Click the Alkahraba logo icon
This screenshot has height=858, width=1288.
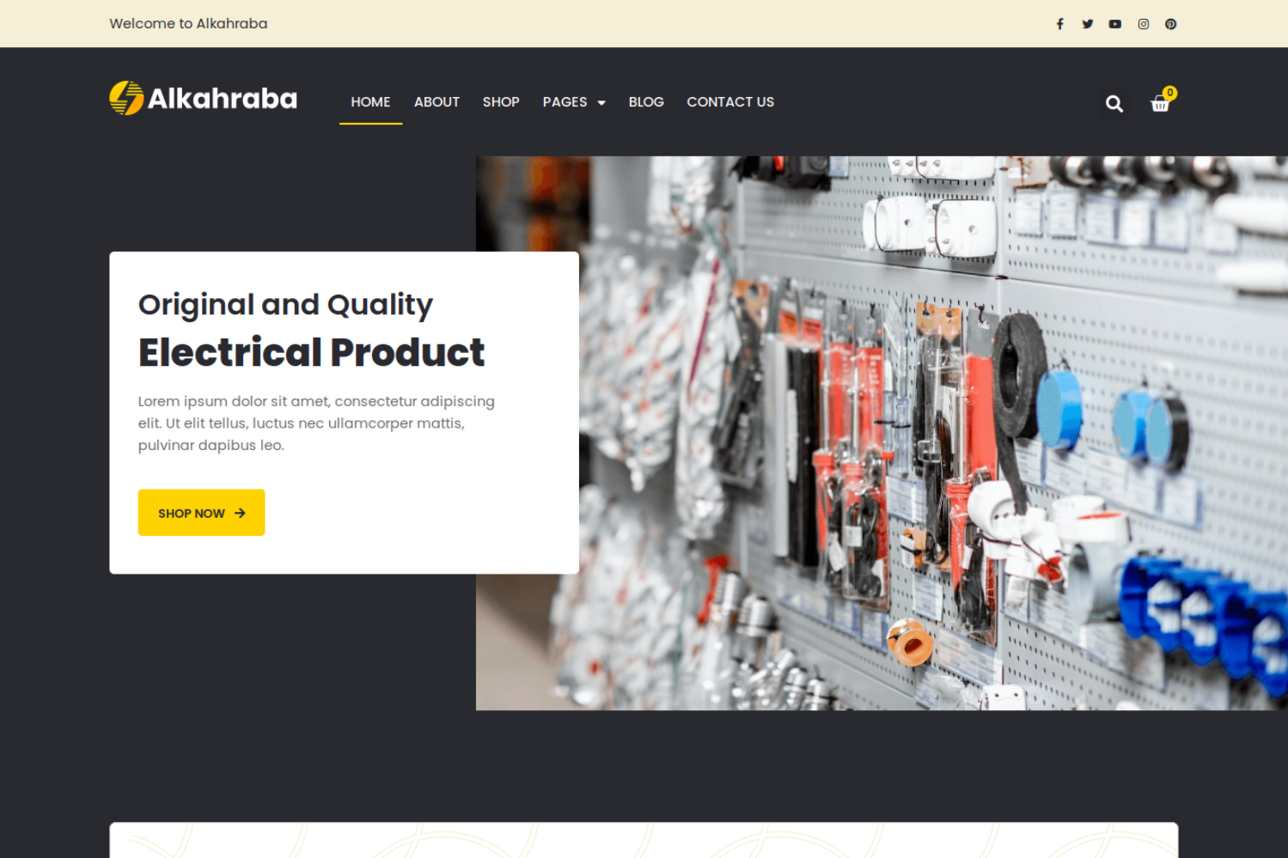(x=125, y=98)
